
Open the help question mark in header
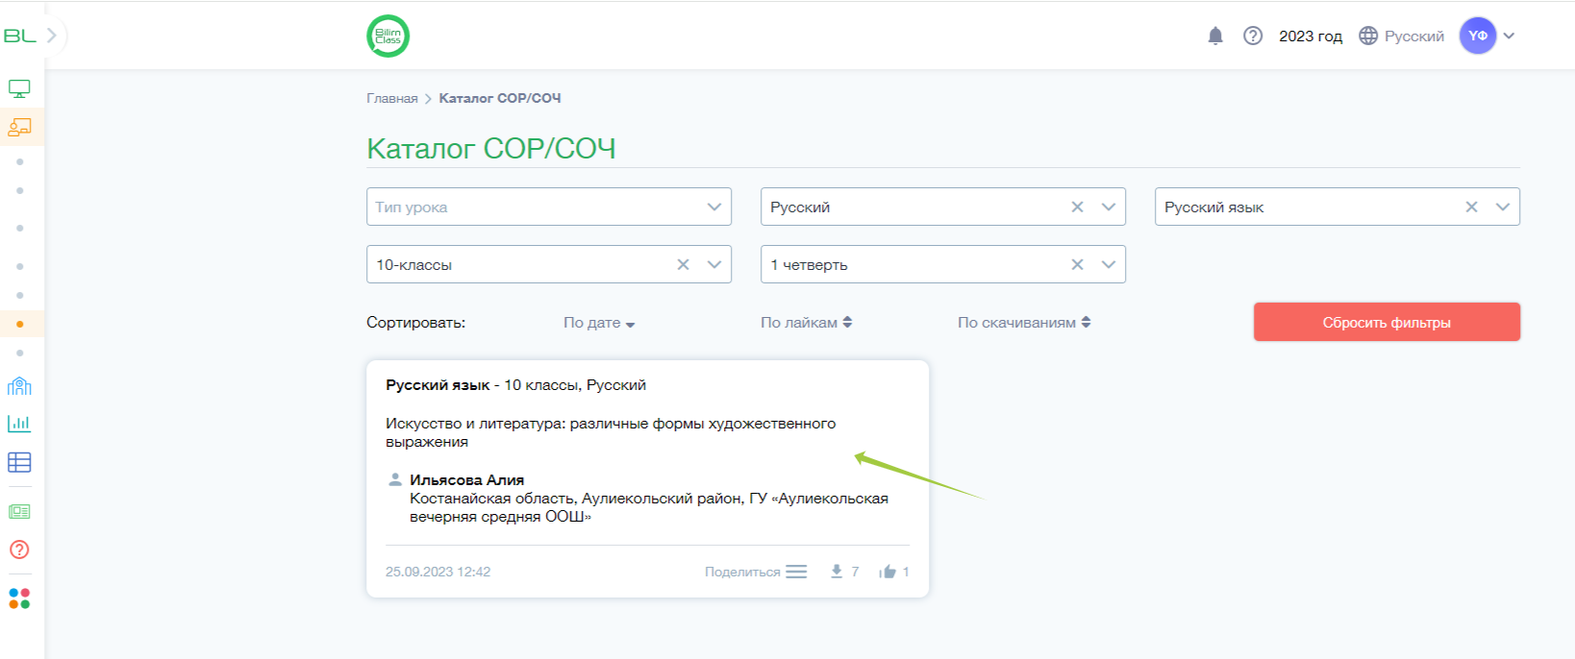pyautogui.click(x=1253, y=36)
